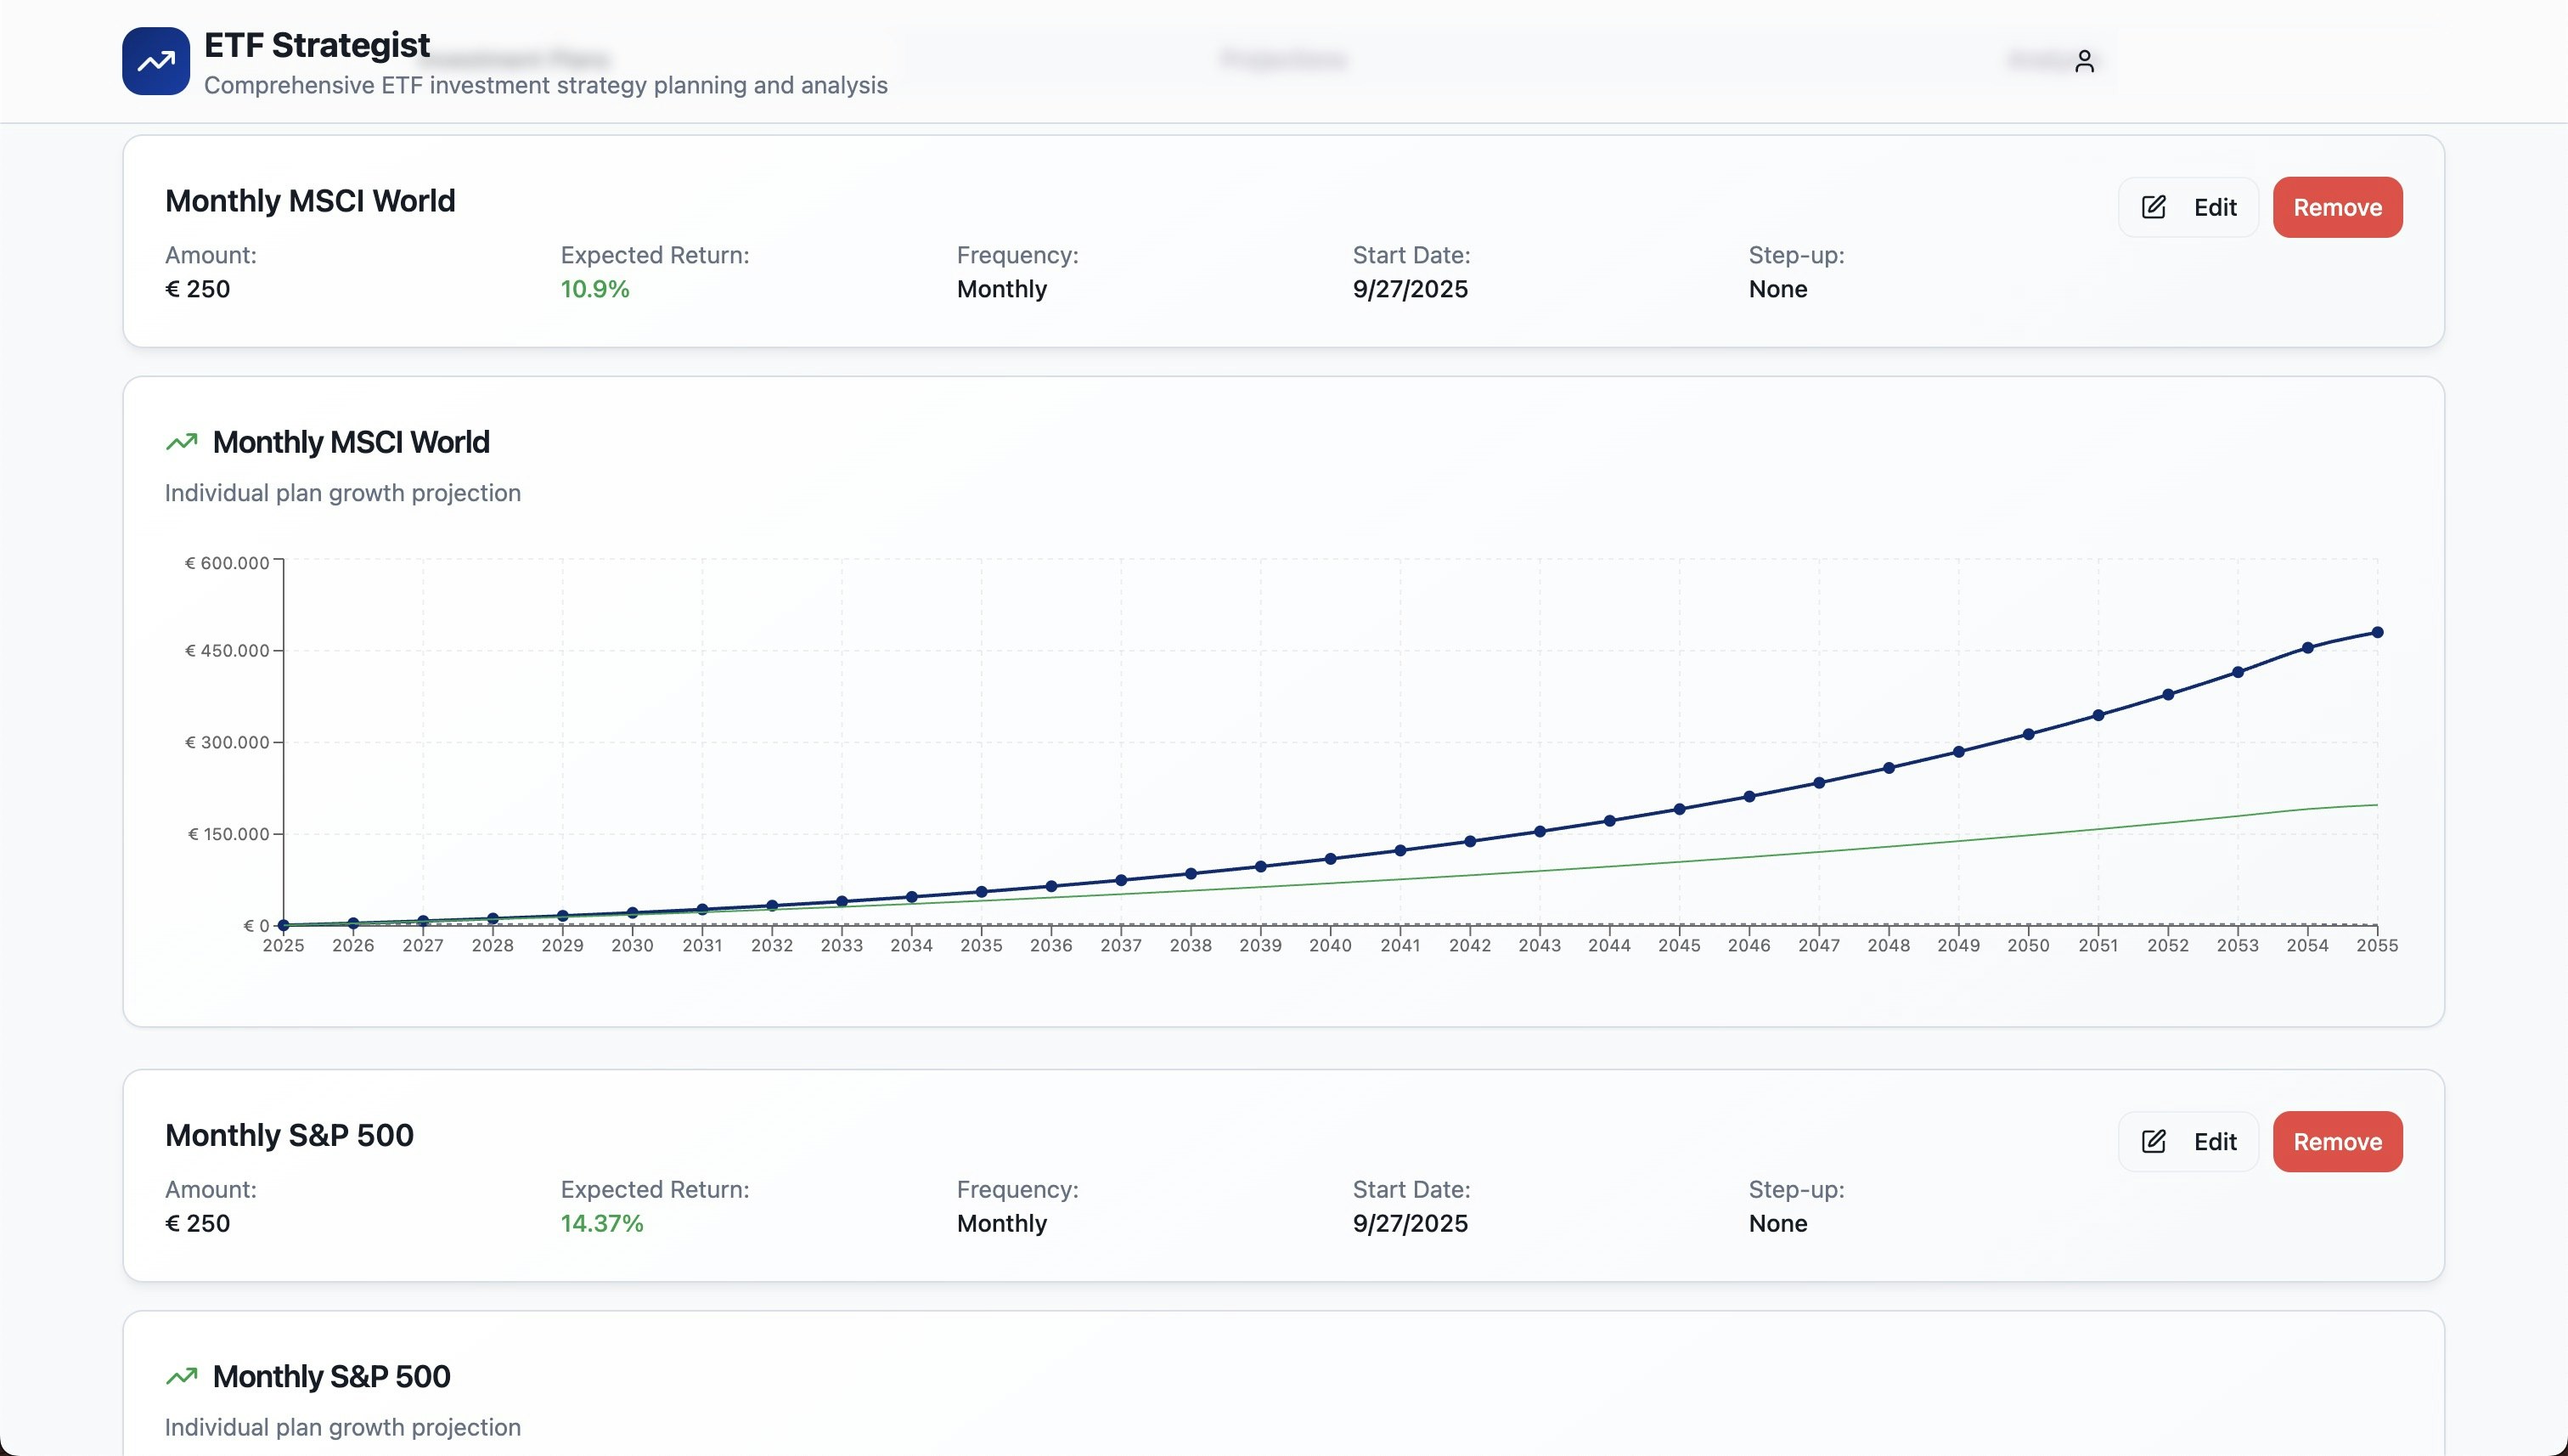Image resolution: width=2568 pixels, height=1456 pixels.
Task: Click the € 600.000 y-axis label
Action: [227, 563]
